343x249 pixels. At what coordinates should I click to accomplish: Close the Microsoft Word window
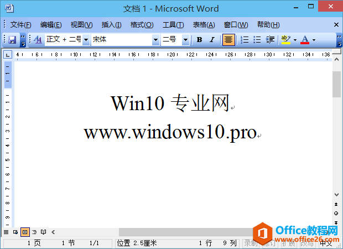330,7
